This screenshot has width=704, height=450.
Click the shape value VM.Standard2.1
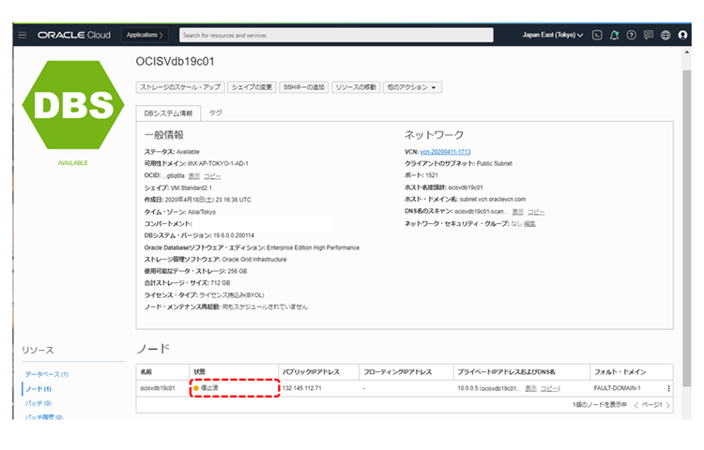[191, 187]
